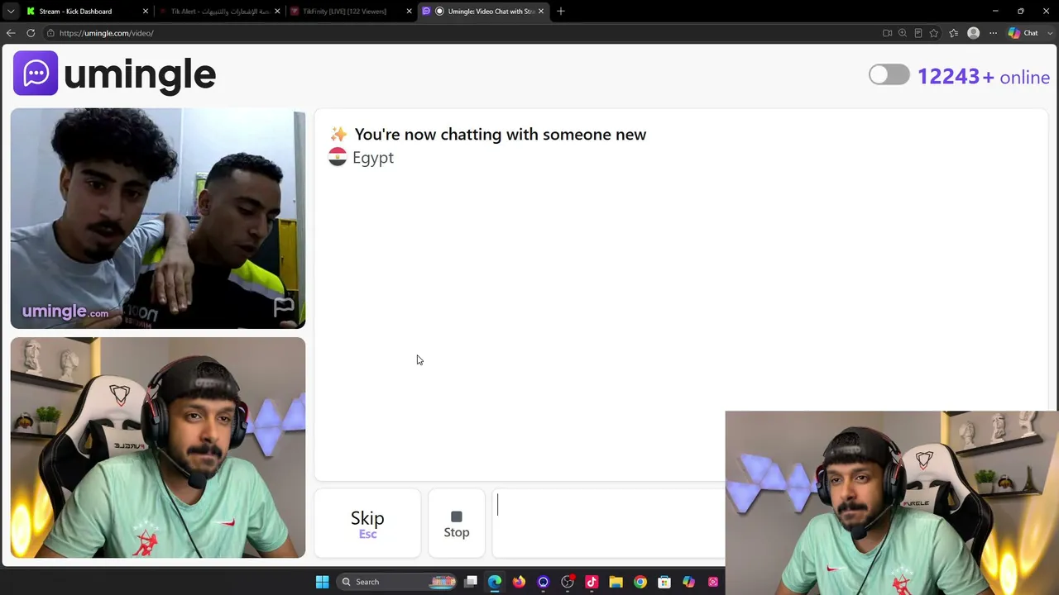
Task: Open the browser profile avatar
Action: pos(973,33)
